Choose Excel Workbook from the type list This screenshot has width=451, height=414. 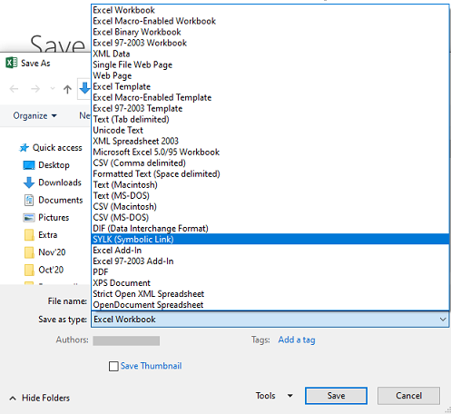[270, 10]
